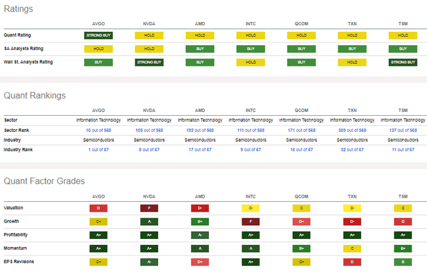The height and width of the screenshot is (275, 427).
Task: Select NVDA's Momentum grade badge
Action: click(x=149, y=248)
